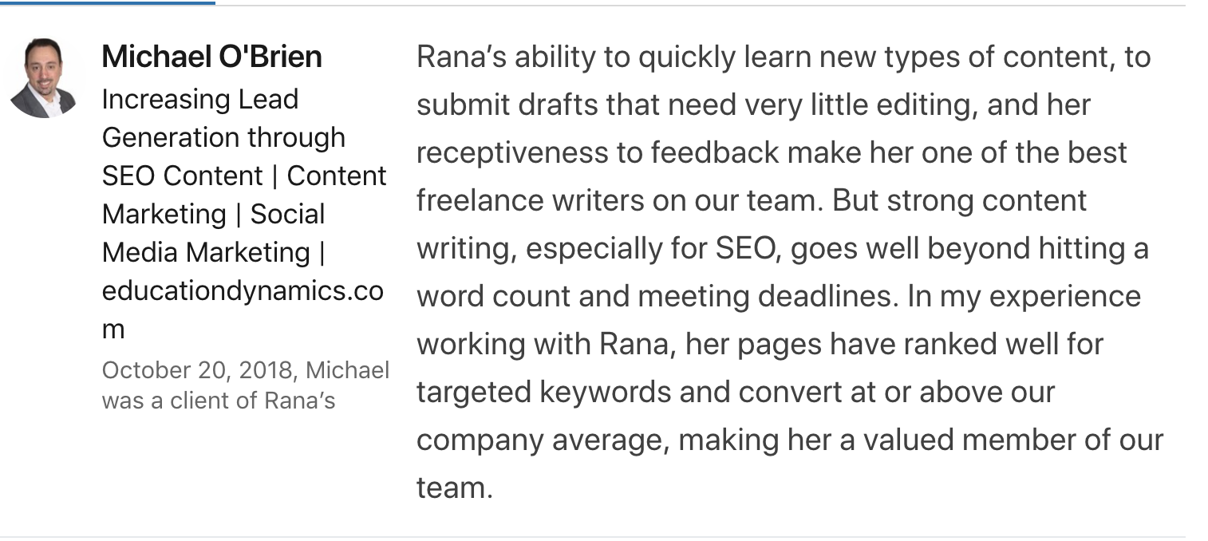Click "was a client of Rana's" text

point(218,400)
